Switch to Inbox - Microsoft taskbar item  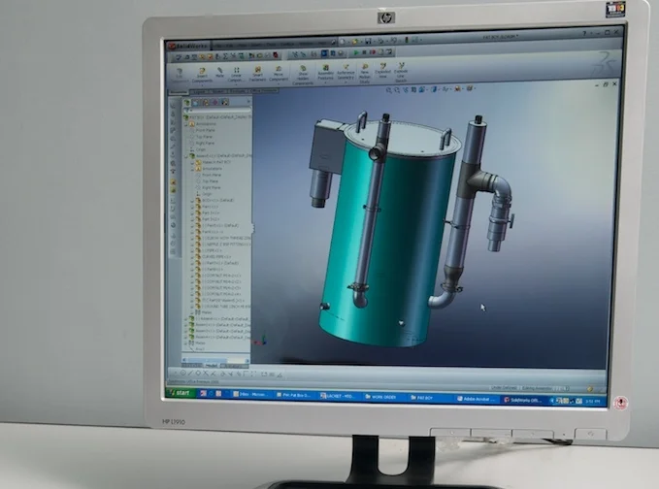pyautogui.click(x=250, y=395)
